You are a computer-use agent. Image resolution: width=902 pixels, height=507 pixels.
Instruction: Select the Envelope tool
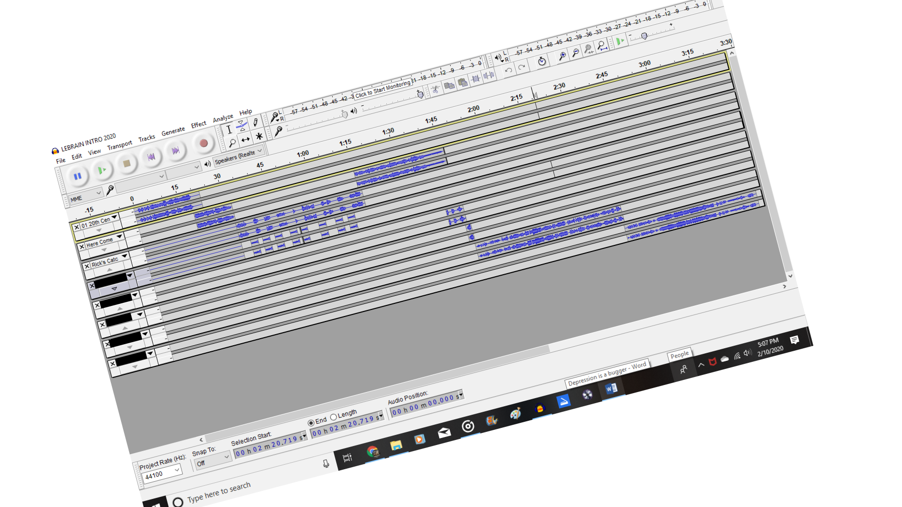[242, 124]
